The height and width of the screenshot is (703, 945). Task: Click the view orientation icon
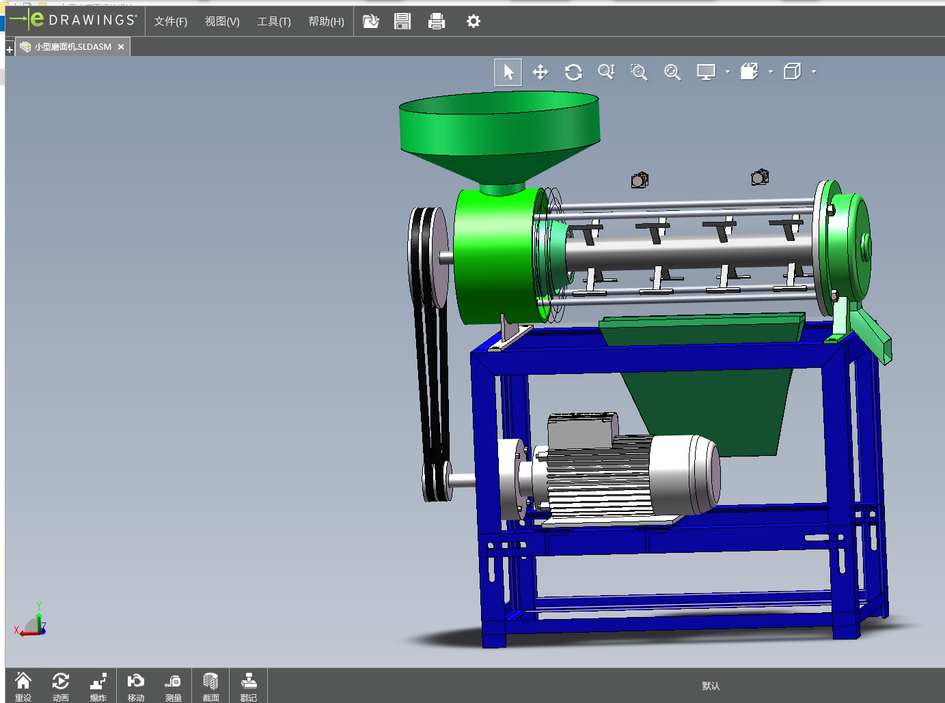point(750,72)
